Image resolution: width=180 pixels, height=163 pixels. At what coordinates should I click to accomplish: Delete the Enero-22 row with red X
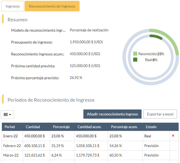click(173, 136)
